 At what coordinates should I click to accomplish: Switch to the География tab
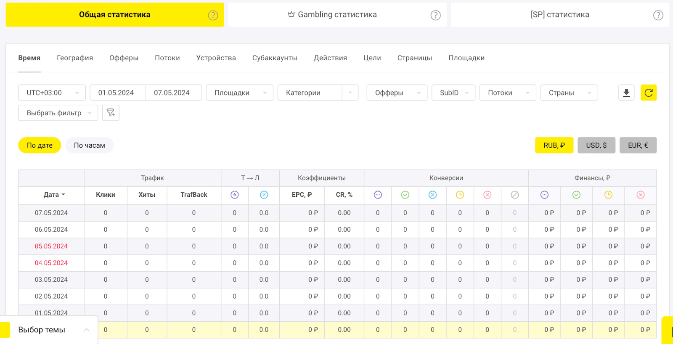click(75, 58)
